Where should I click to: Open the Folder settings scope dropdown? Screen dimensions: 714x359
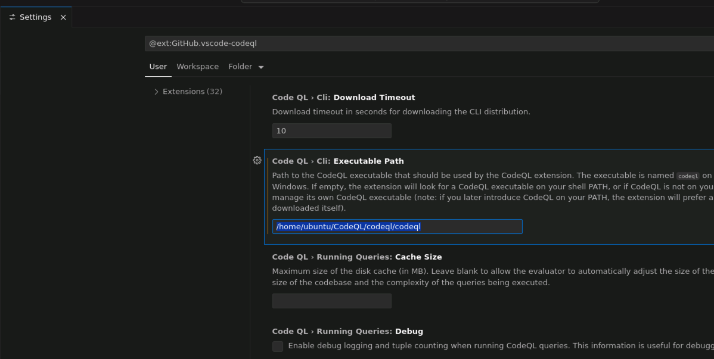pyautogui.click(x=246, y=67)
